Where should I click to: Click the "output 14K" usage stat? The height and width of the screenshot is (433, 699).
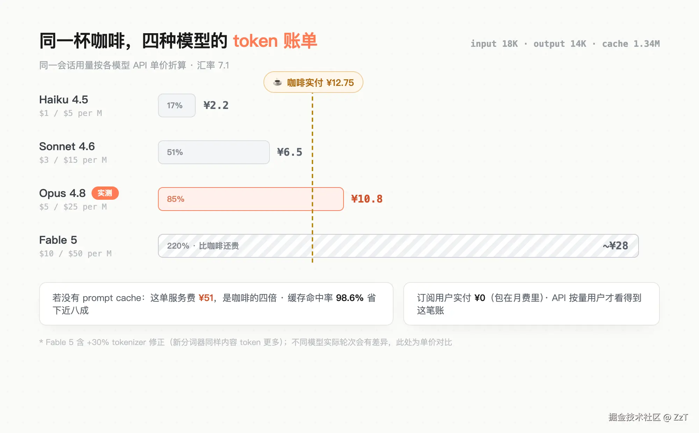(x=560, y=44)
